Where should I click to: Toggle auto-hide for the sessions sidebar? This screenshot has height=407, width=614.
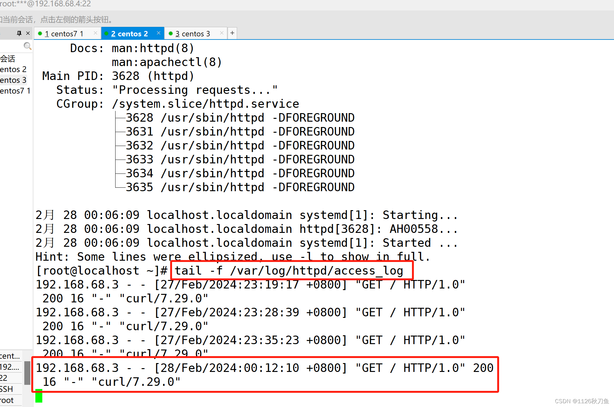tap(19, 33)
